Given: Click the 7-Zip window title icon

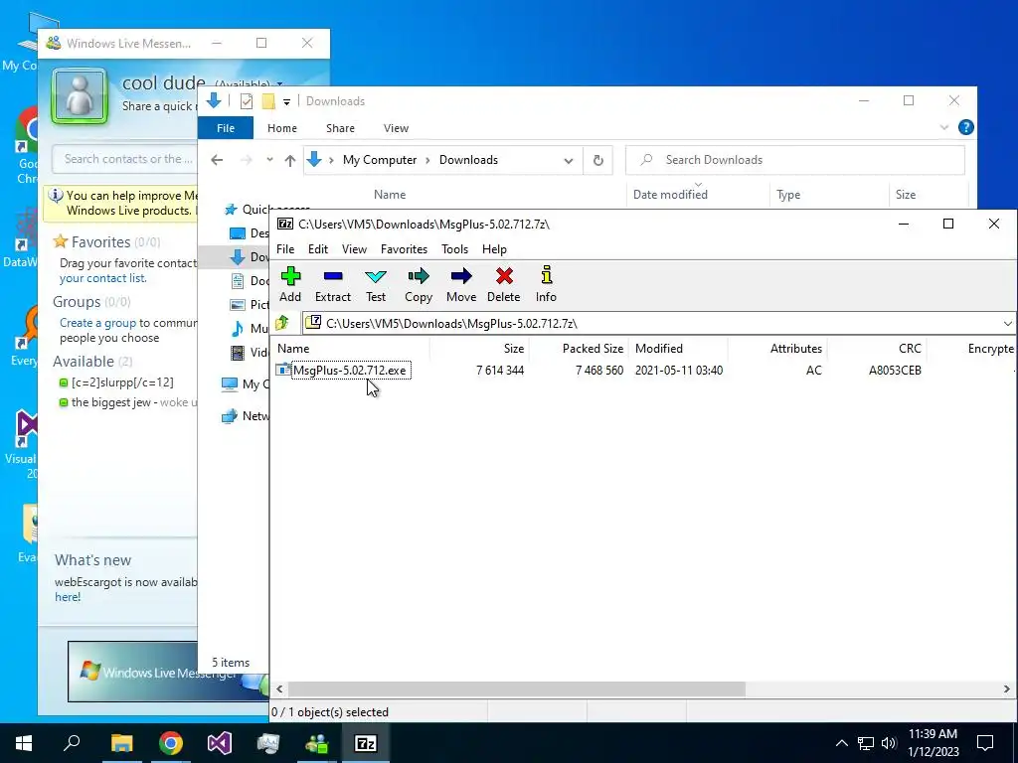Looking at the screenshot, I should (285, 224).
